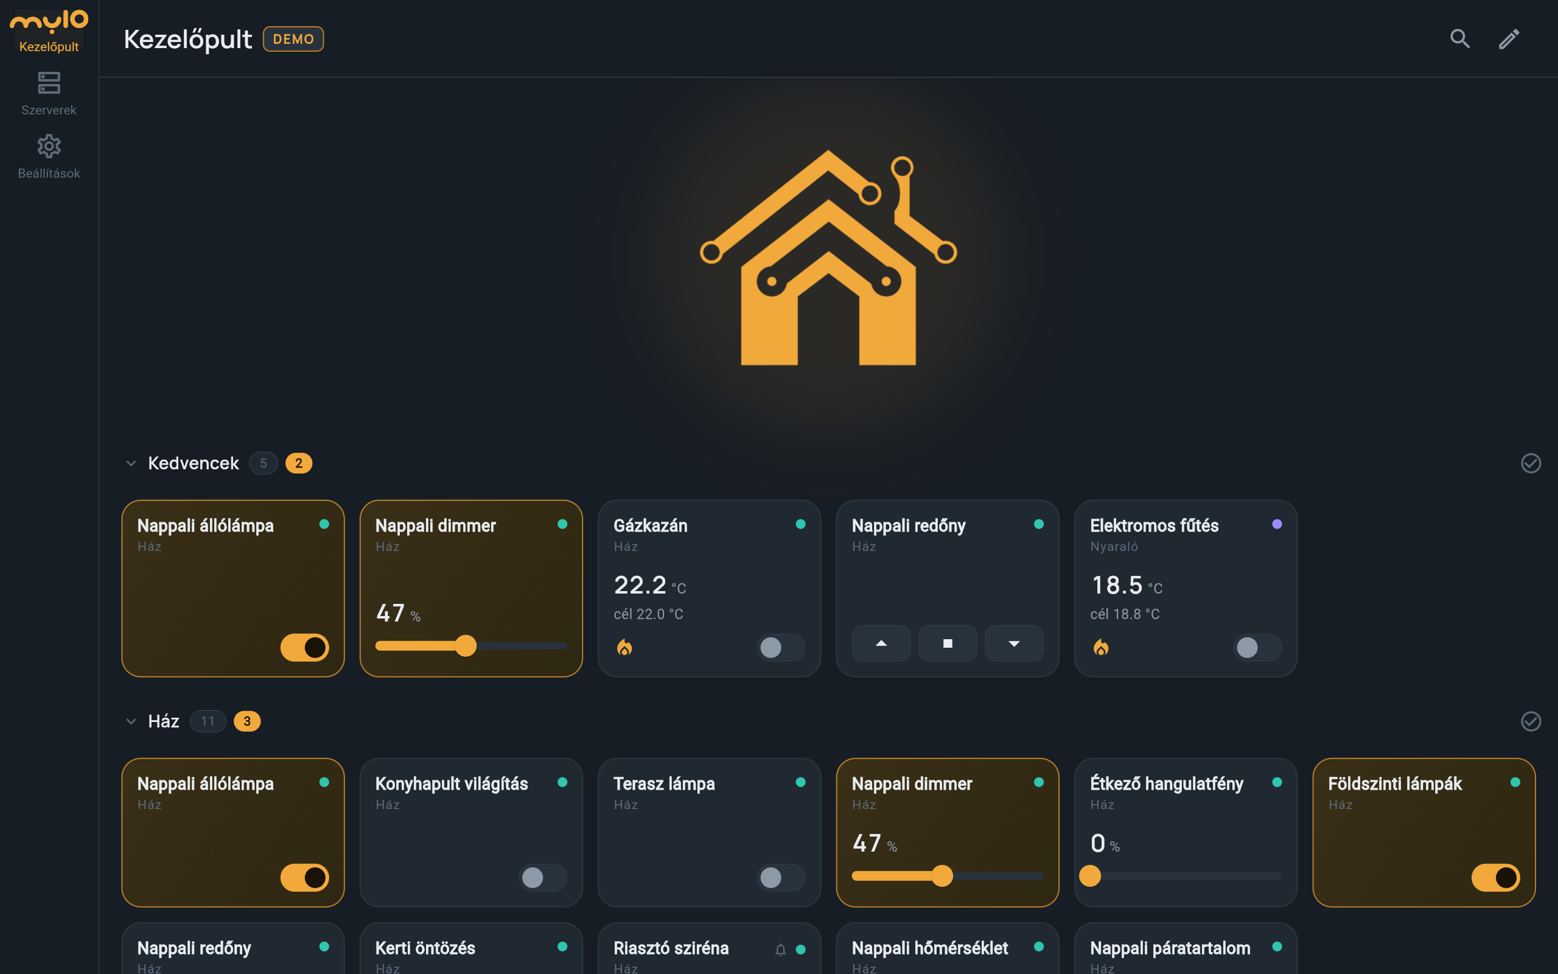This screenshot has width=1558, height=974.
Task: Click the pencil edit icon in header
Action: coord(1509,40)
